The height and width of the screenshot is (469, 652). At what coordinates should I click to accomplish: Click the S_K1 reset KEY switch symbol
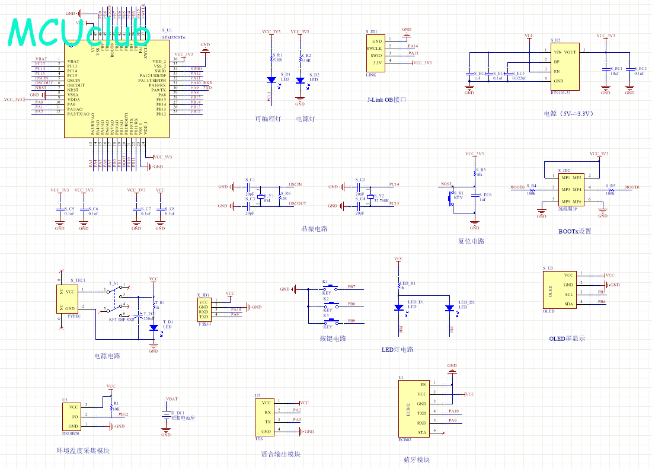[451, 198]
